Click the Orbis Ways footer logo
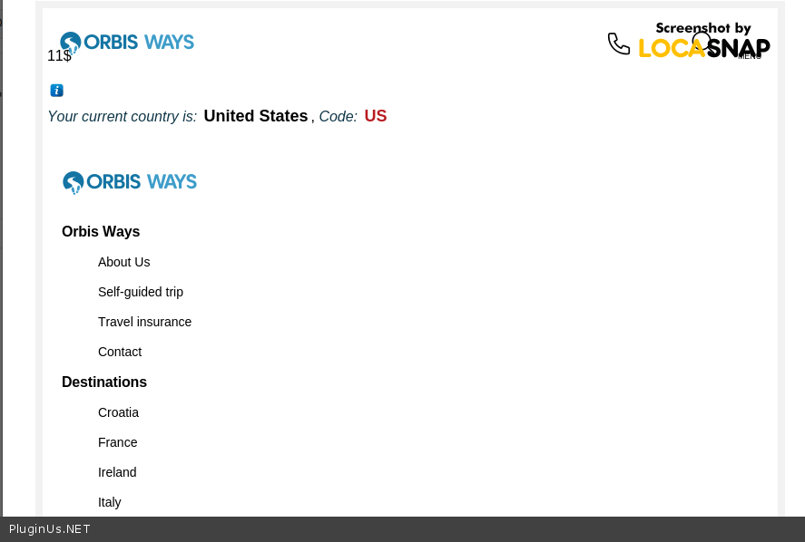Image resolution: width=805 pixels, height=542 pixels. click(130, 182)
